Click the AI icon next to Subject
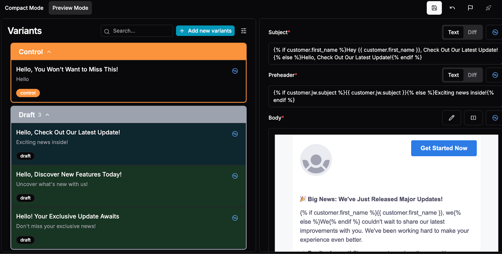This screenshot has width=502, height=254. pyautogui.click(x=495, y=33)
